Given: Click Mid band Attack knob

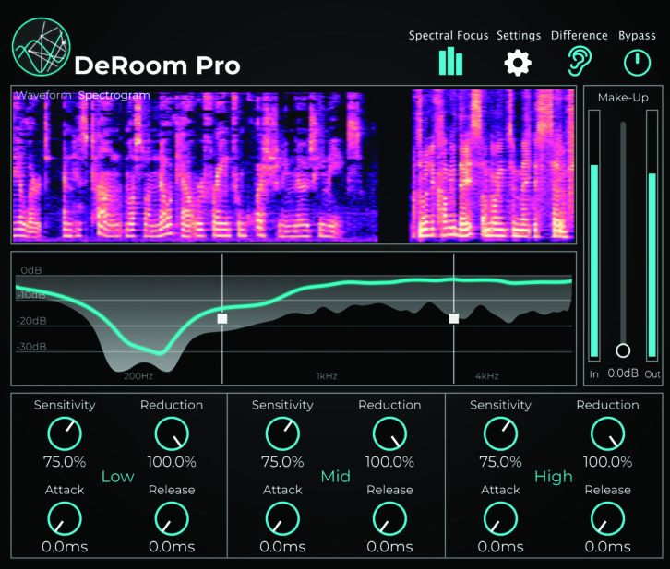Looking at the screenshot, I should (282, 518).
